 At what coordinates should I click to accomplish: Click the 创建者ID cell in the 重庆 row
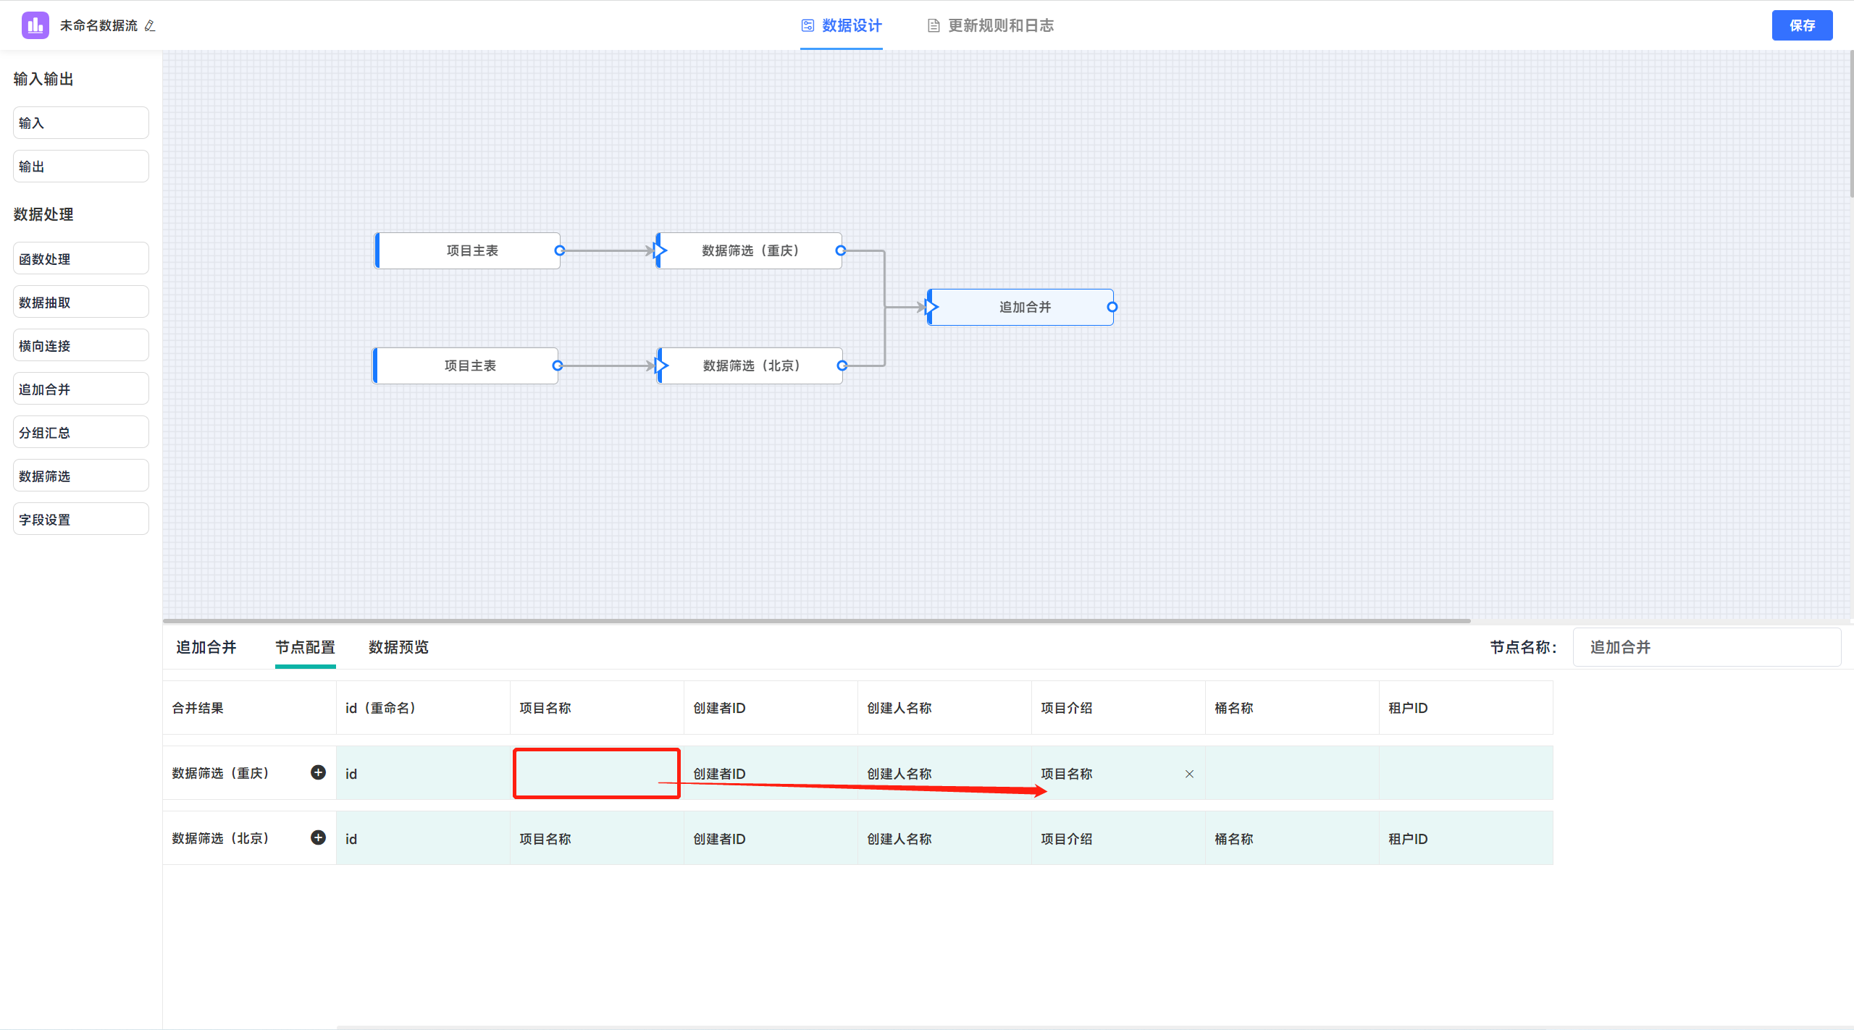tap(771, 773)
